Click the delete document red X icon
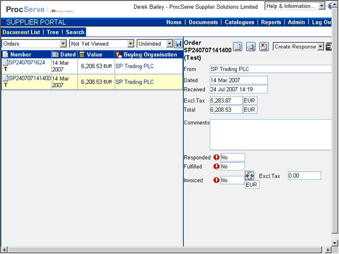The image size is (339, 254). (264, 47)
